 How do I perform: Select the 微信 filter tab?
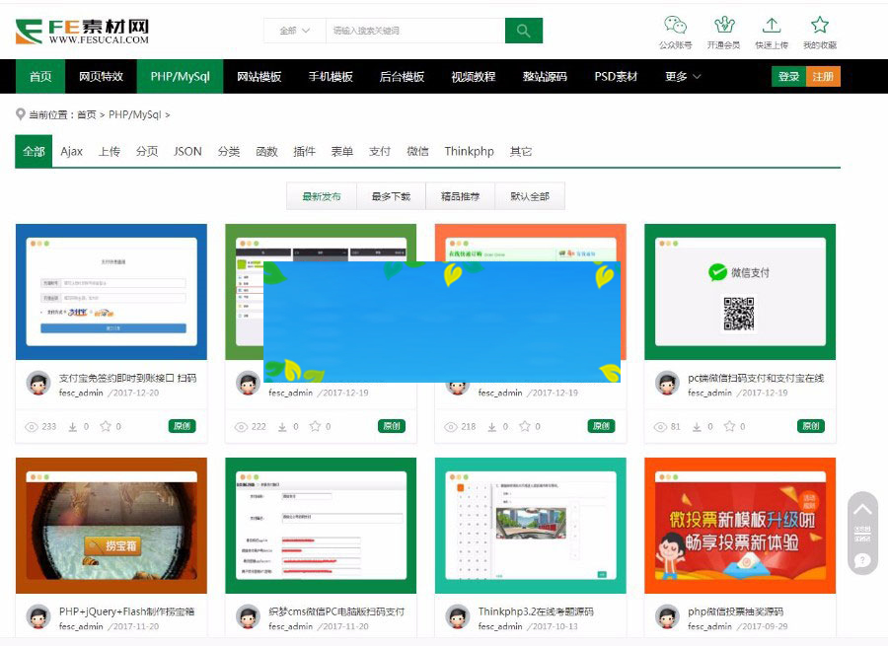(419, 152)
